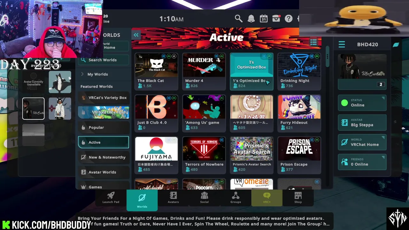Click the teal leaf icon next to BHD420
The image size is (409, 230).
pyautogui.click(x=396, y=45)
